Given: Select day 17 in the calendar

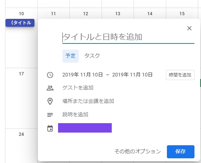Looking at the screenshot, I should 21,74.
